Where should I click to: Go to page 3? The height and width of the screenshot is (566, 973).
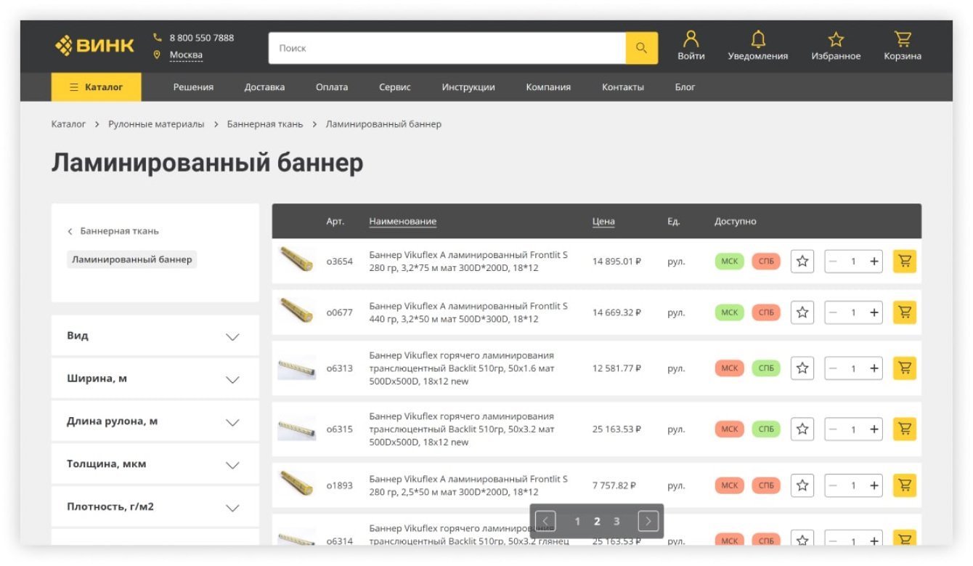click(x=616, y=521)
